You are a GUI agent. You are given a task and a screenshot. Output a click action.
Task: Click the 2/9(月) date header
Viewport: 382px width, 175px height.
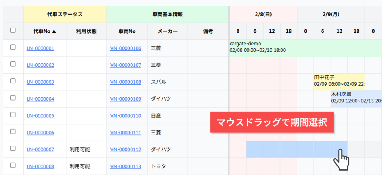[x=331, y=15]
